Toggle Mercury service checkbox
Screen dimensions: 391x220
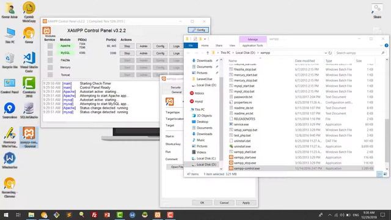pyautogui.click(x=50, y=68)
